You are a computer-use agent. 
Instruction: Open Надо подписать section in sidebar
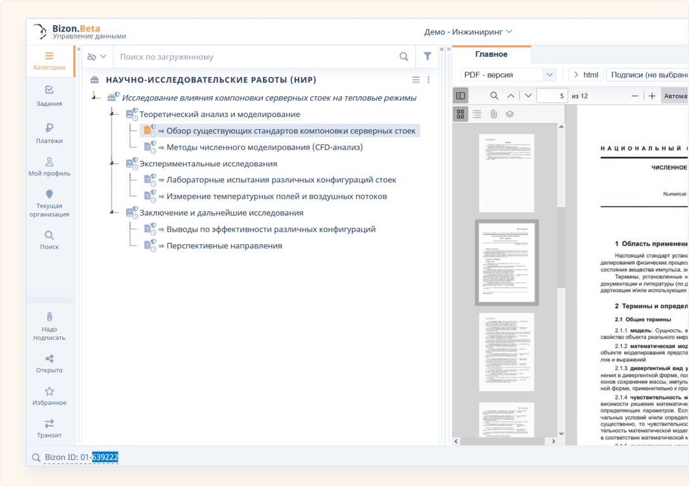(x=49, y=327)
